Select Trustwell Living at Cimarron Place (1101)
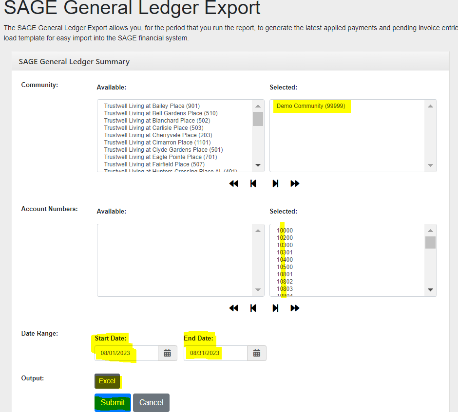Image resolution: width=458 pixels, height=412 pixels. pos(157,143)
